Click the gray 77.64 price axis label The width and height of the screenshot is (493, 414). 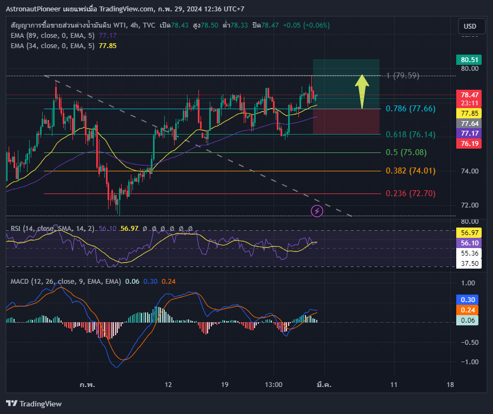point(469,124)
